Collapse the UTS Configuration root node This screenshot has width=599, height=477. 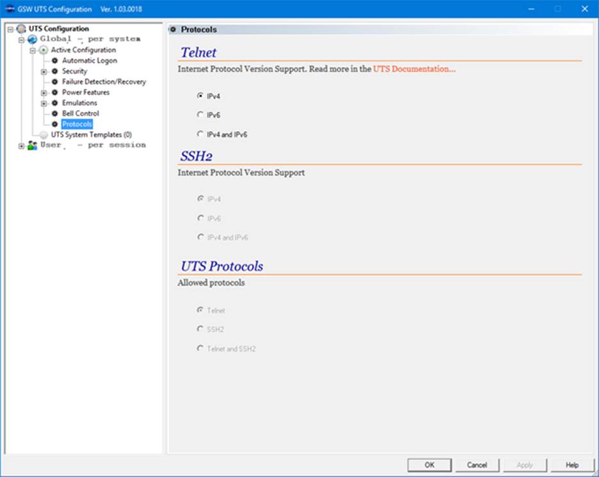coord(10,29)
